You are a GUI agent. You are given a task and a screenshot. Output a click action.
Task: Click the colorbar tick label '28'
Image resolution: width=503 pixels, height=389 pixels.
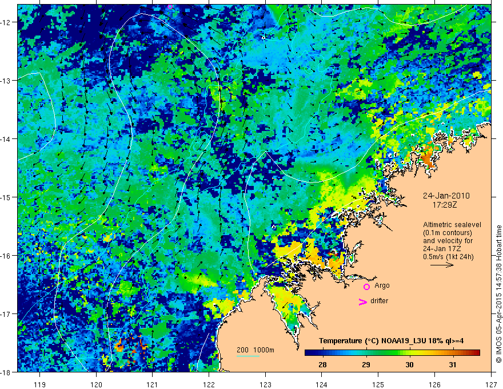pyautogui.click(x=322, y=364)
